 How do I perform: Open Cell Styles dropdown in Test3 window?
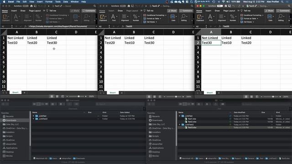pos(247,22)
